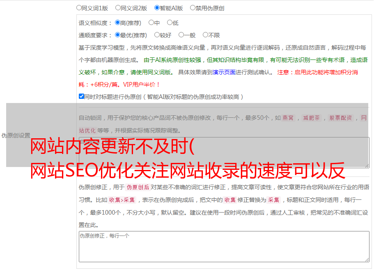Screen dimensions: 374x270
Task: Set 通顺度要求 to 不限
Action: pos(205,35)
